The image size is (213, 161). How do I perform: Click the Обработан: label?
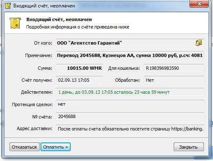point(127,80)
